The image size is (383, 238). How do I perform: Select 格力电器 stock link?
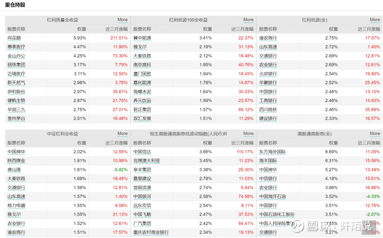pyautogui.click(x=16, y=205)
